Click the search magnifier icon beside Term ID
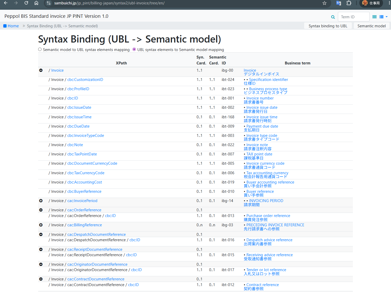Screen dimensions: 391x292 tap(333, 17)
